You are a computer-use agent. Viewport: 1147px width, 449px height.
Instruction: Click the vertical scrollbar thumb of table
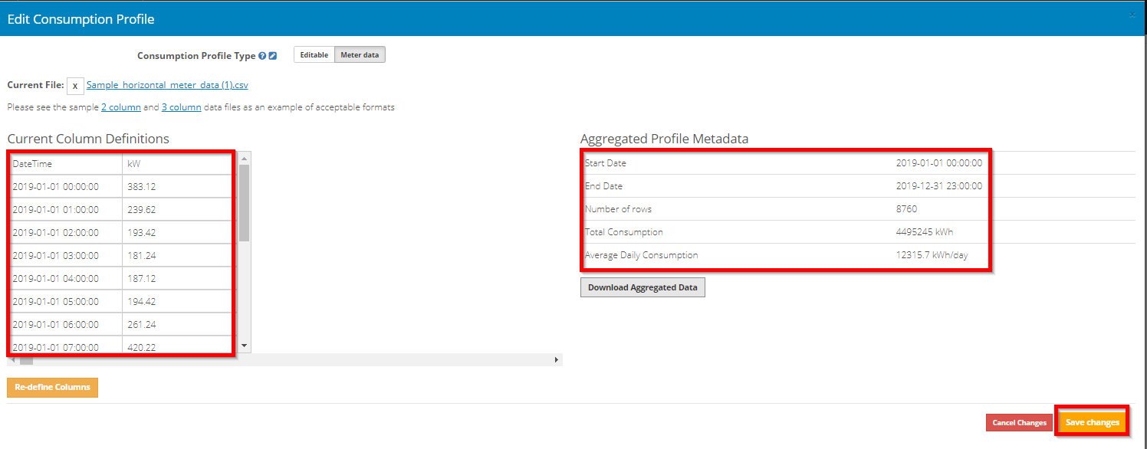pyautogui.click(x=245, y=203)
